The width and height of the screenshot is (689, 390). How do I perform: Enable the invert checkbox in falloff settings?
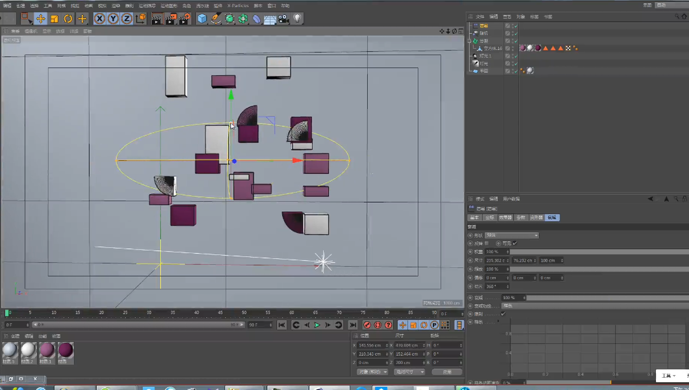coord(487,243)
